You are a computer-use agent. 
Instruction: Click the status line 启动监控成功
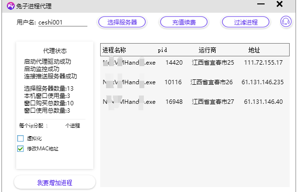[x=42, y=69]
